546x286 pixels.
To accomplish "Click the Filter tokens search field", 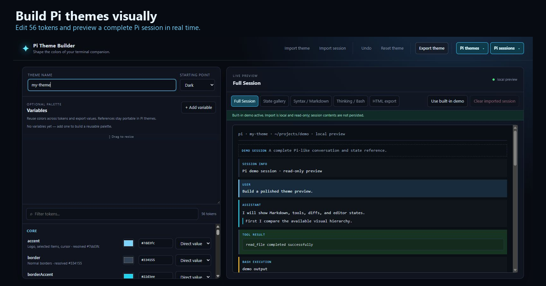I will coord(112,214).
